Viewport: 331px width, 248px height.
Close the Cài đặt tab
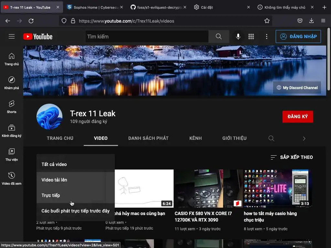pos(249,7)
